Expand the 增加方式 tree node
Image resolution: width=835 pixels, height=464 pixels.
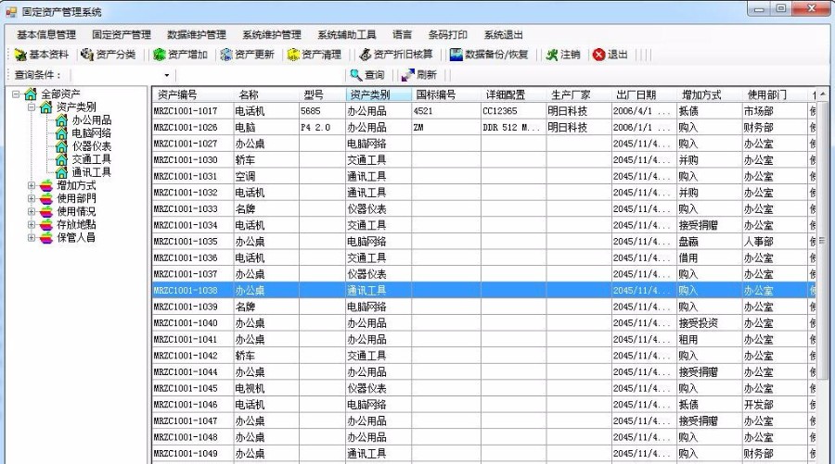pos(32,185)
